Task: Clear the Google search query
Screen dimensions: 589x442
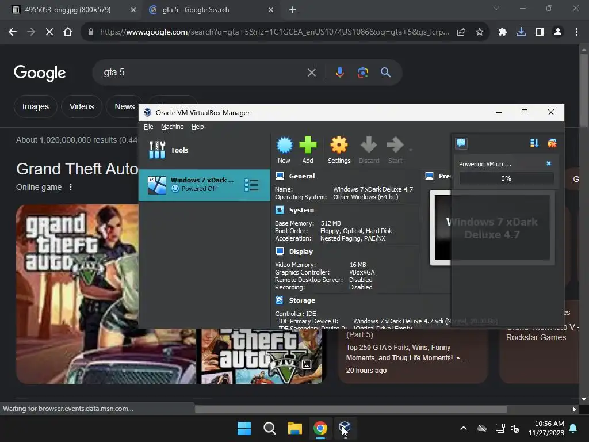Action: pos(311,72)
